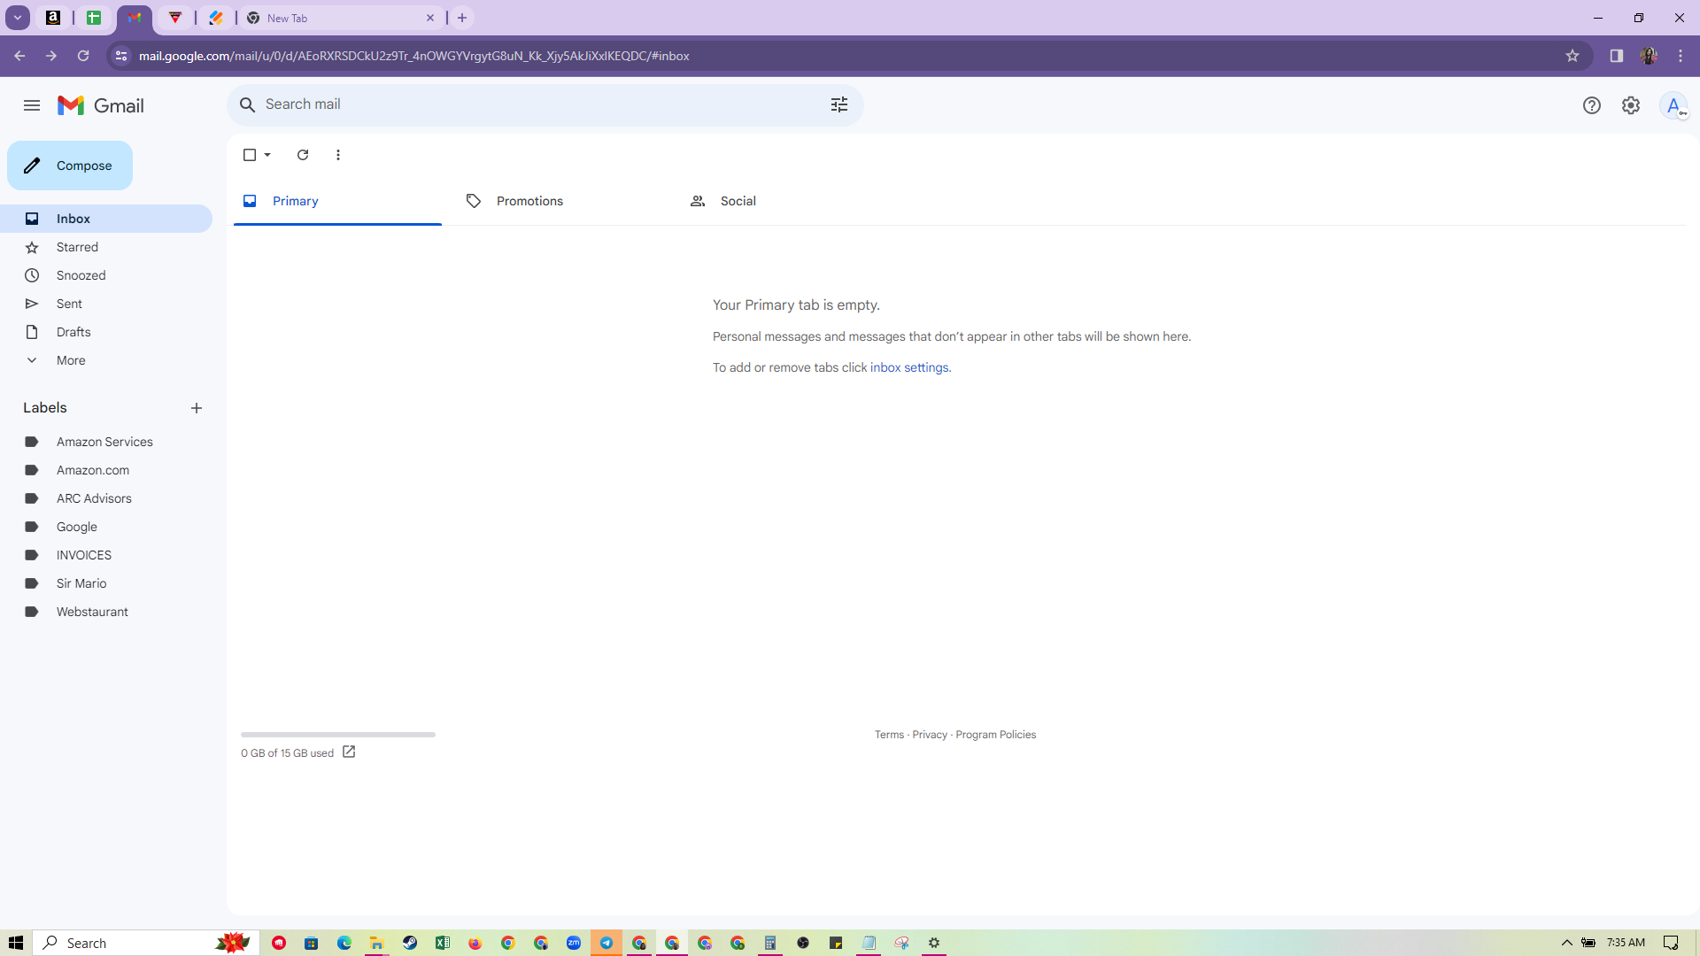
Task: Switch to the Social tab
Action: [784, 201]
